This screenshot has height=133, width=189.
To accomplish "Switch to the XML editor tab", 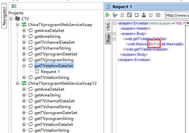I will pyautogui.click(x=108, y=26).
